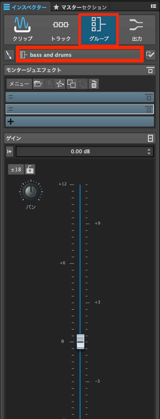
Task: Toggle the gain lock padlock button
Action: 30,170
